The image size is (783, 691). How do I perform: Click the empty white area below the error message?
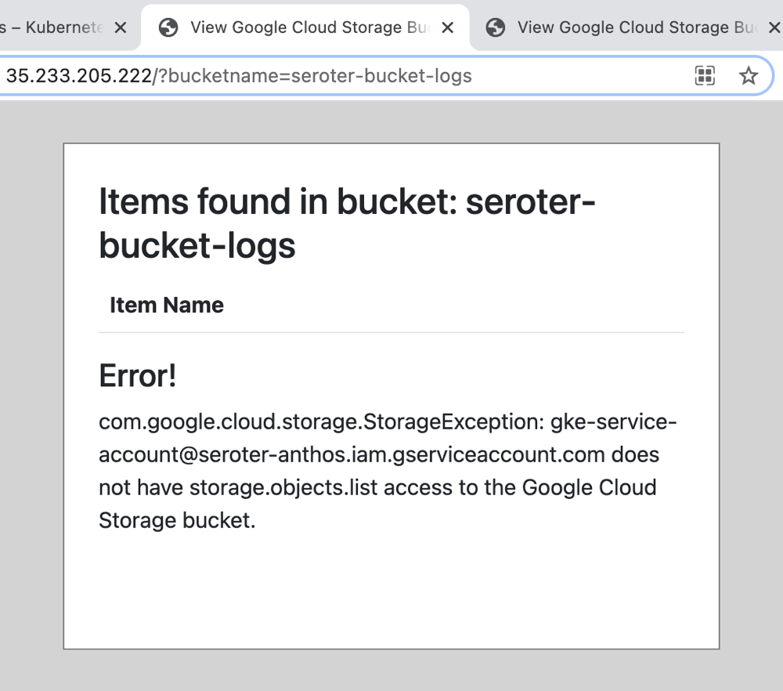click(x=390, y=588)
